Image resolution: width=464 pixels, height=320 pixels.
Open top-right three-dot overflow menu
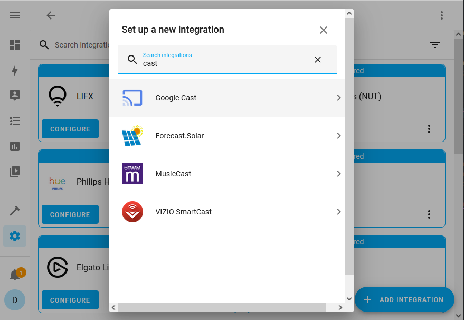tap(441, 15)
